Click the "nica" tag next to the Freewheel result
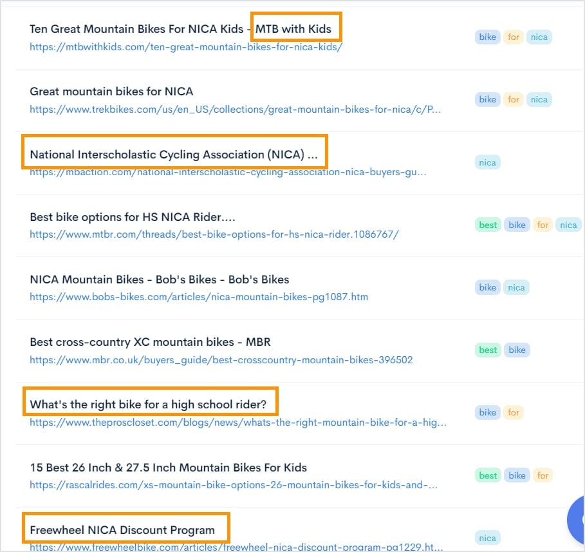 (x=487, y=537)
